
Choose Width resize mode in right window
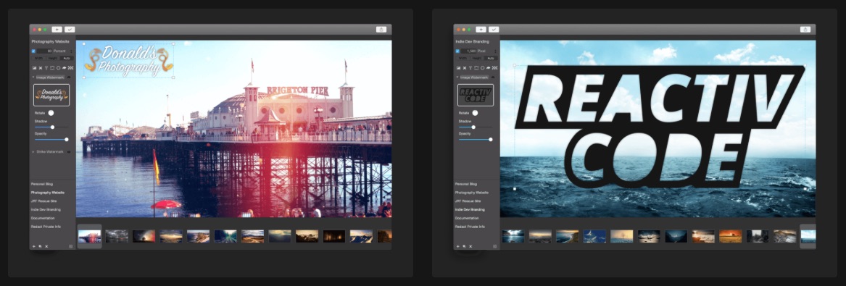point(463,58)
